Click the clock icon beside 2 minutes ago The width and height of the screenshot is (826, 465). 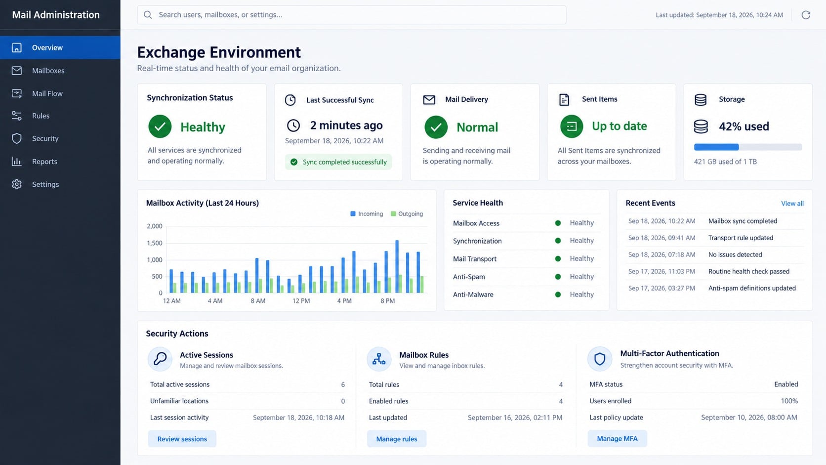click(293, 126)
